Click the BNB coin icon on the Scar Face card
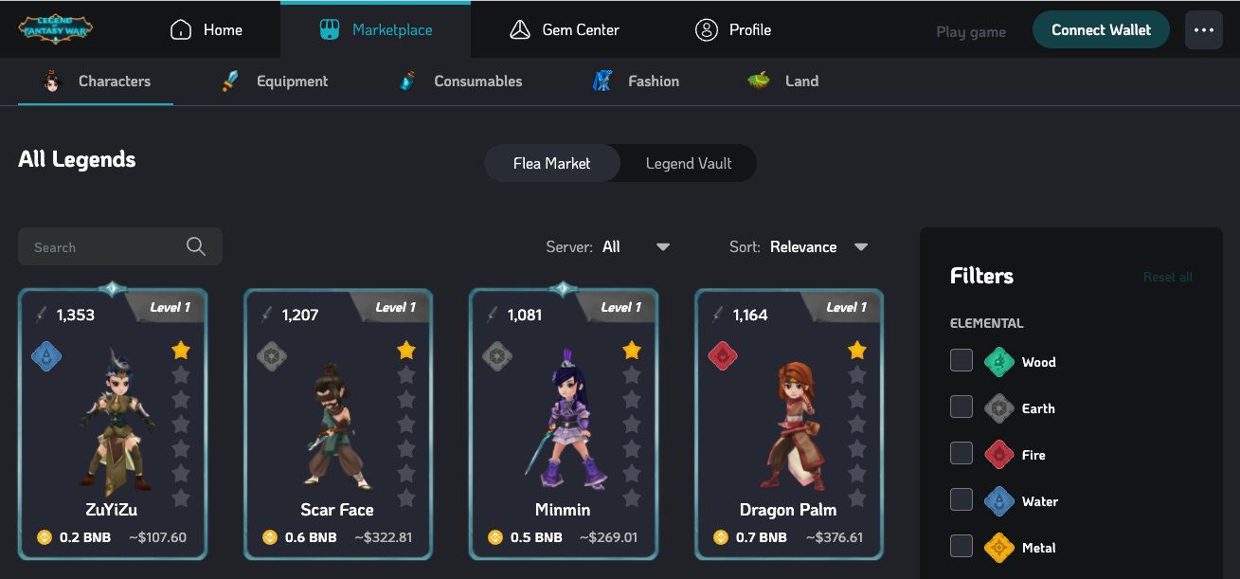This screenshot has height=579, width=1240. tap(269, 537)
